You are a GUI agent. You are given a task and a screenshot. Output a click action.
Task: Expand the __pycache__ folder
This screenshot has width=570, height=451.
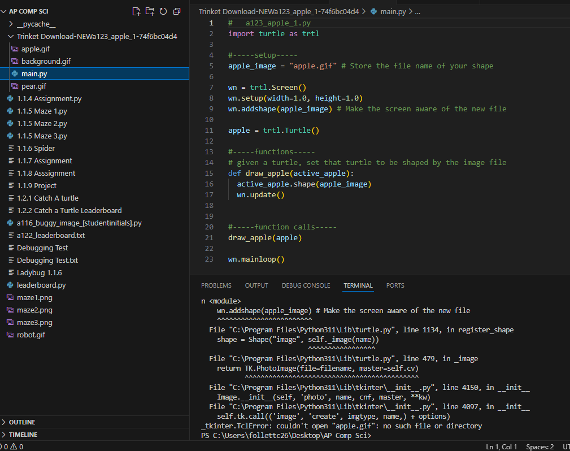(x=36, y=24)
